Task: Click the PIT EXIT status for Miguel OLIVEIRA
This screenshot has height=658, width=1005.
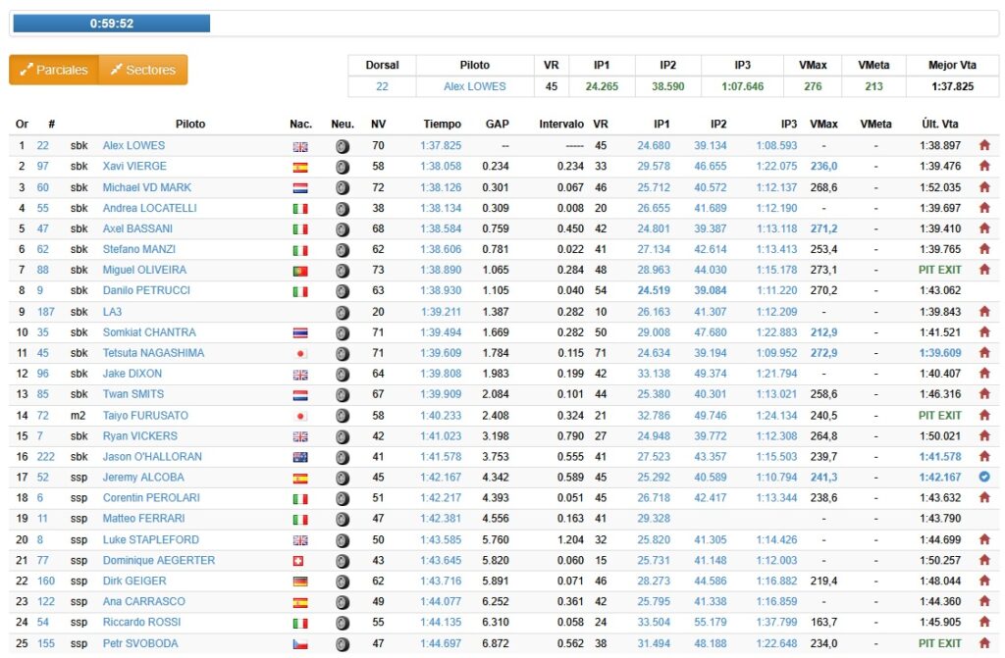Action: [x=939, y=270]
